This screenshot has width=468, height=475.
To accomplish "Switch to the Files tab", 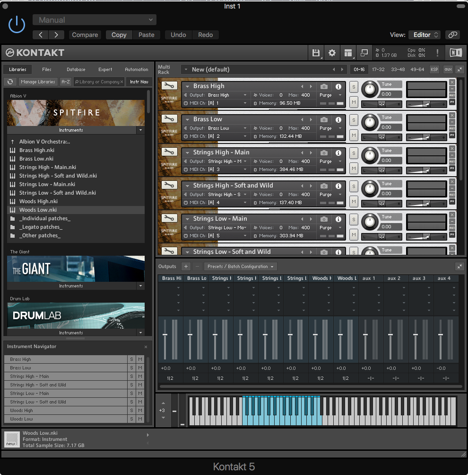I will [x=46, y=69].
